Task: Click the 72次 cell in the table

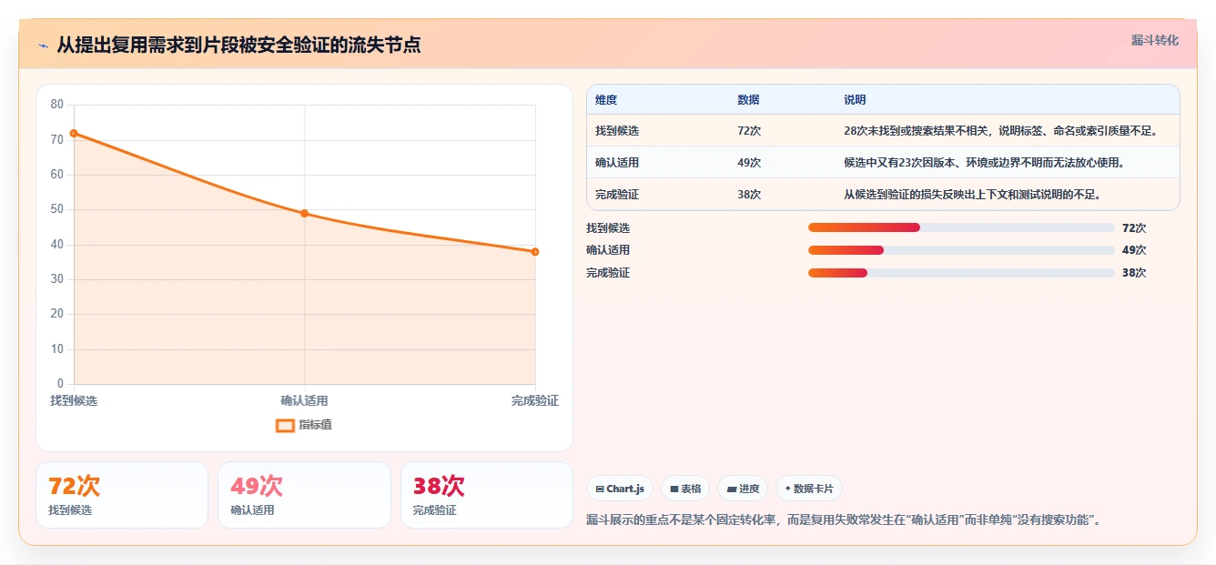Action: click(x=749, y=131)
